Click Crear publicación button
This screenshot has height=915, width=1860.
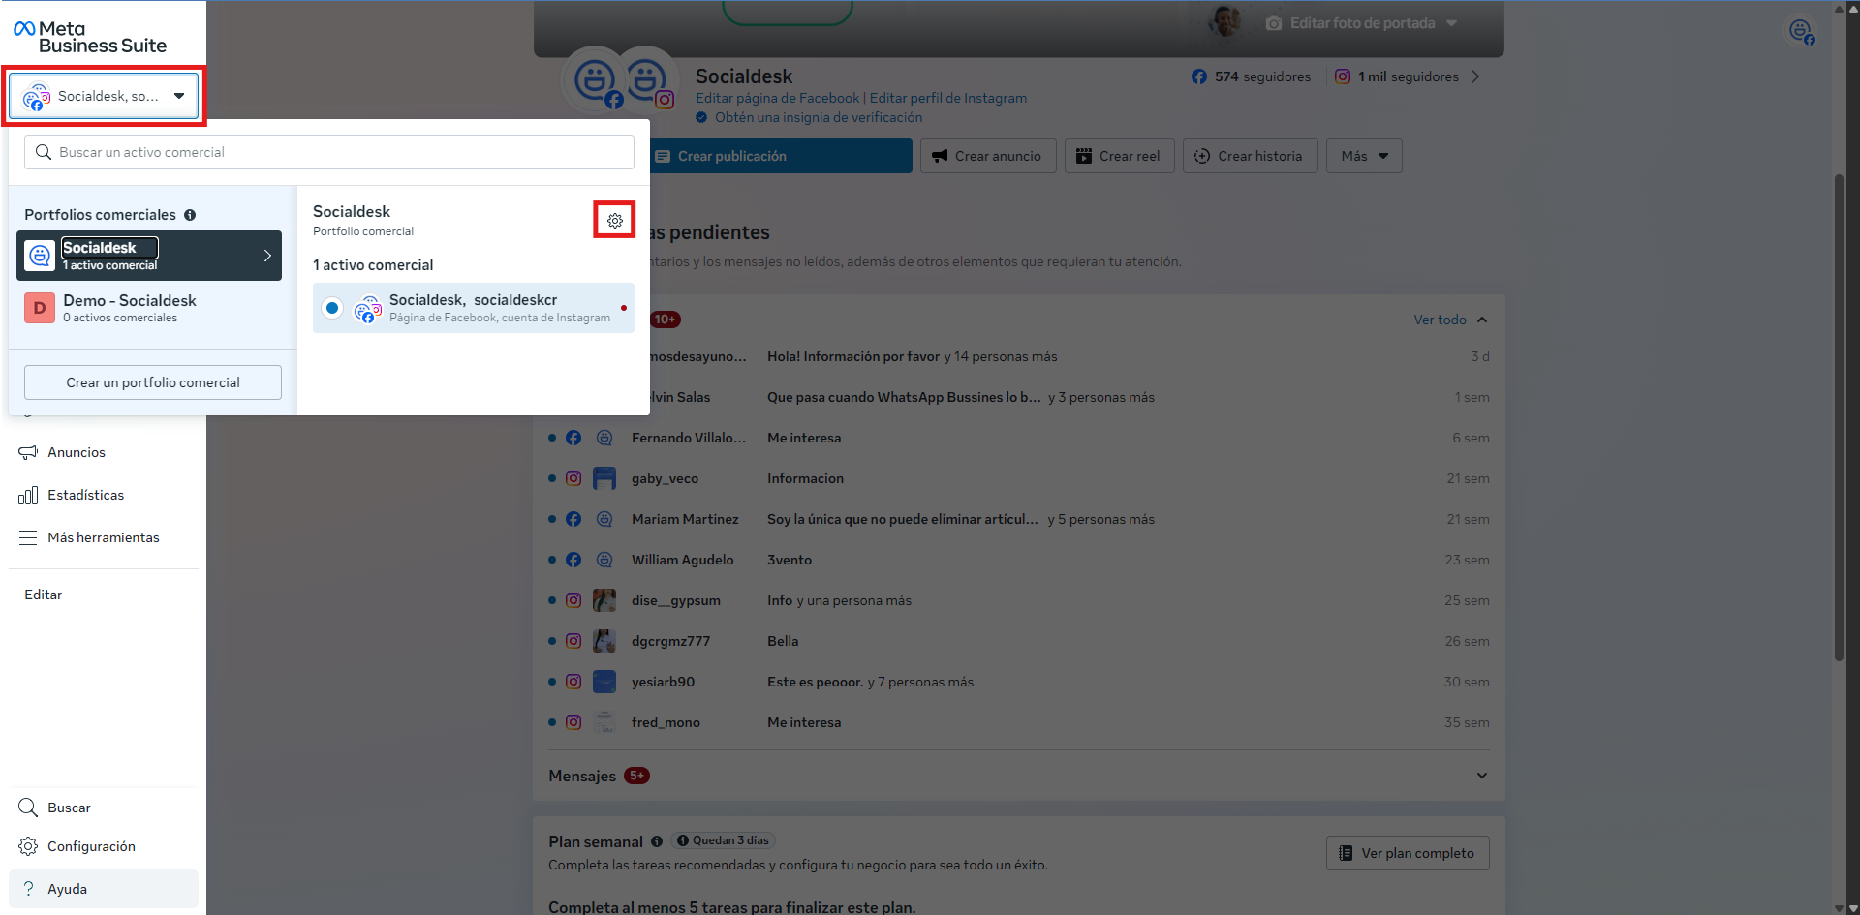pyautogui.click(x=780, y=156)
